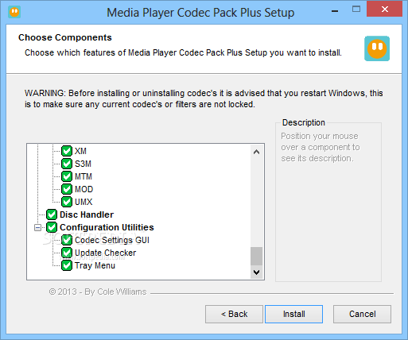This screenshot has height=340, width=408.
Task: Uncheck the XM component checkbox
Action: click(x=67, y=151)
